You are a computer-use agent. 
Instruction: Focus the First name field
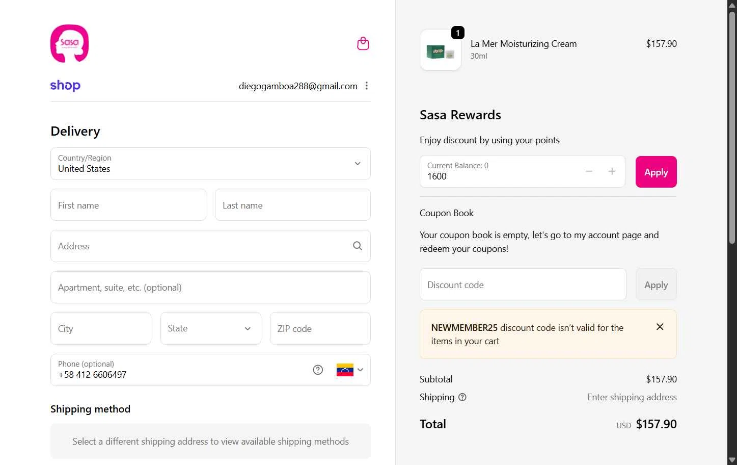128,205
